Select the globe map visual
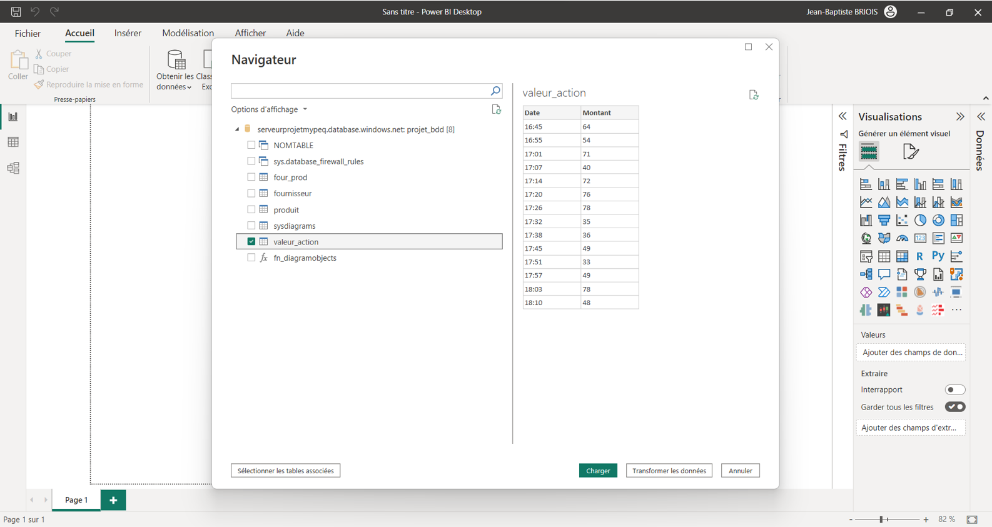 click(866, 238)
